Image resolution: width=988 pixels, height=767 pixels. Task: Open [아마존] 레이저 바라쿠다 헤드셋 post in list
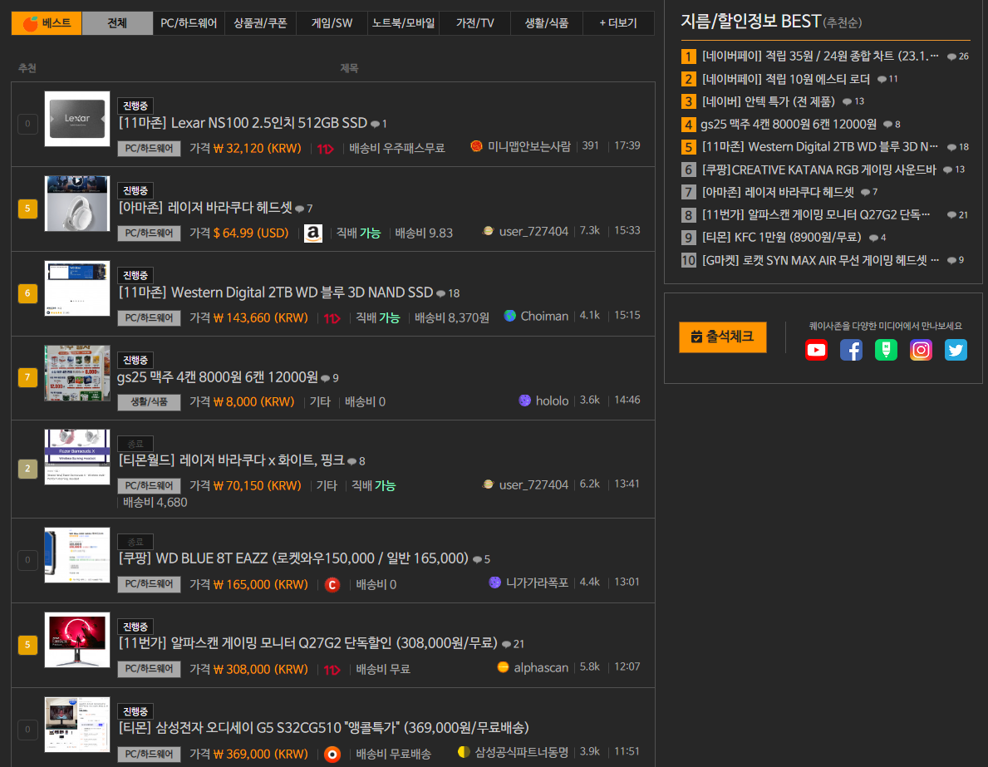(x=205, y=208)
